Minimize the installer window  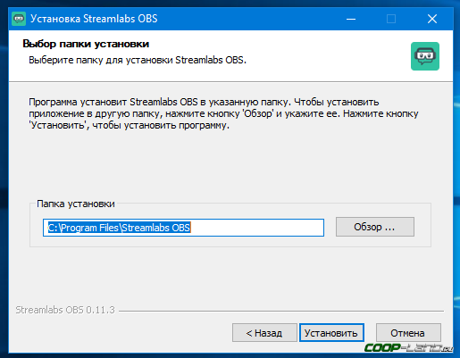pyautogui.click(x=351, y=19)
